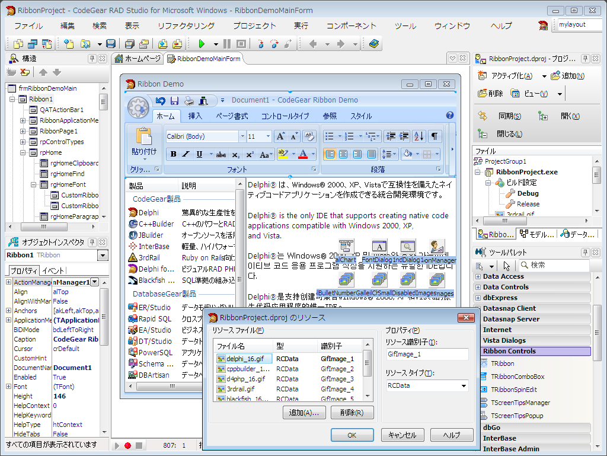Click the Undo icon in the Ribbon quick access bar
Screen dimensions: 607x456
tap(160, 101)
